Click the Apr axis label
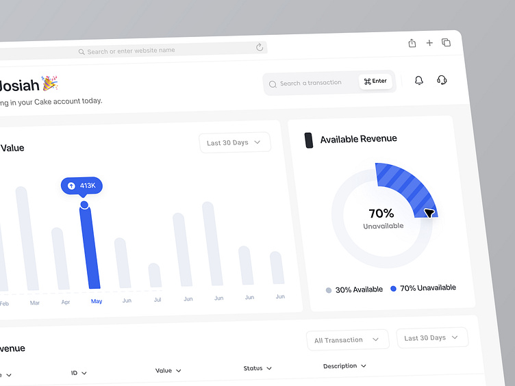This screenshot has width=515, height=386. (x=66, y=302)
